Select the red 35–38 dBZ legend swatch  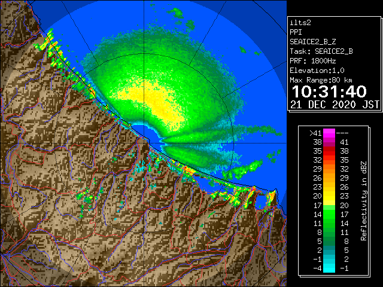click(329, 151)
